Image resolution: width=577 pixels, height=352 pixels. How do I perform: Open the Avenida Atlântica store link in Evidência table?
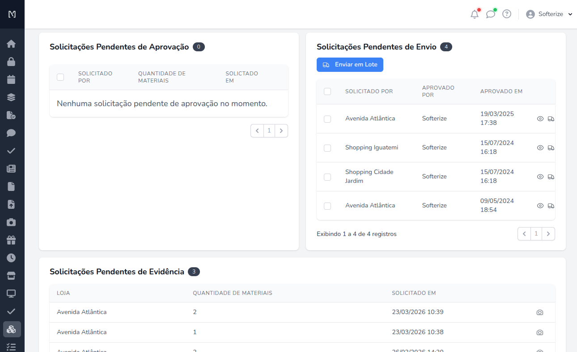coord(81,312)
